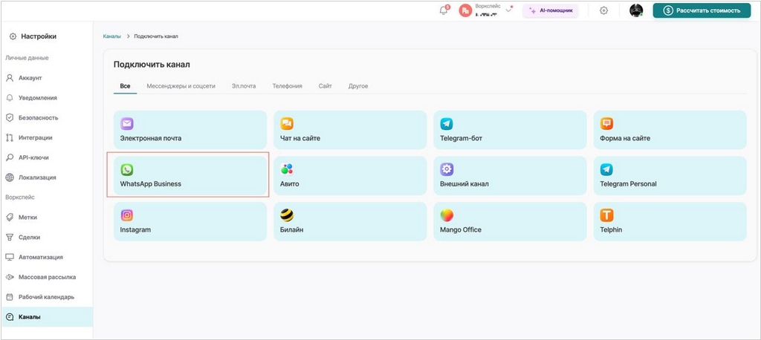Click the Instagram channel icon

127,215
